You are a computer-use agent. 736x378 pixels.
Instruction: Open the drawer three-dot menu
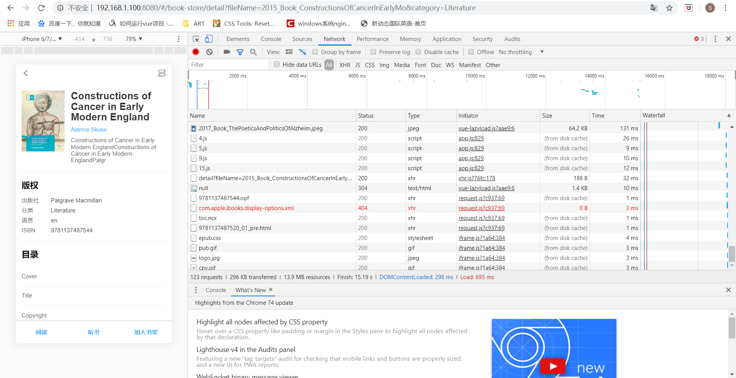click(x=196, y=290)
